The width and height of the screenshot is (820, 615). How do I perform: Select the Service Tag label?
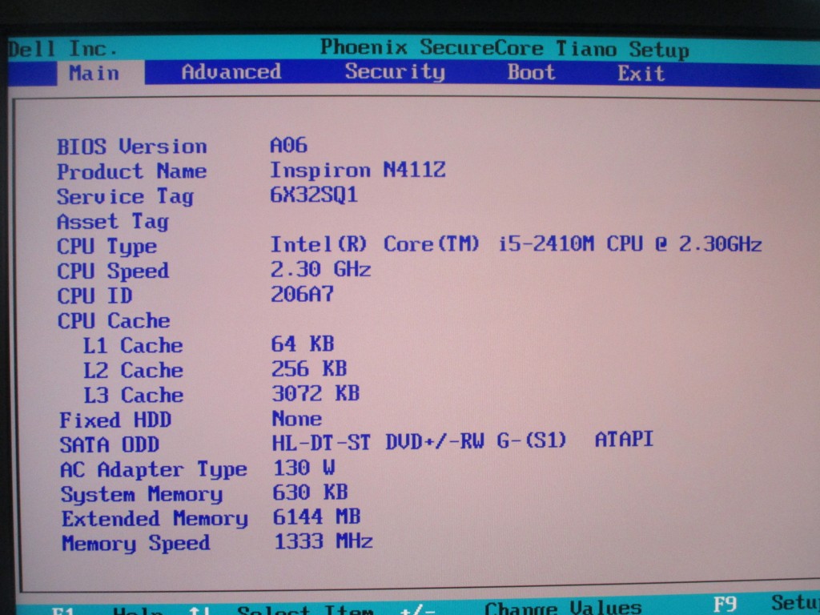126,197
